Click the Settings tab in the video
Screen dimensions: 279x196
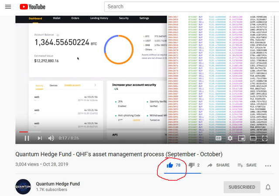(144, 18)
